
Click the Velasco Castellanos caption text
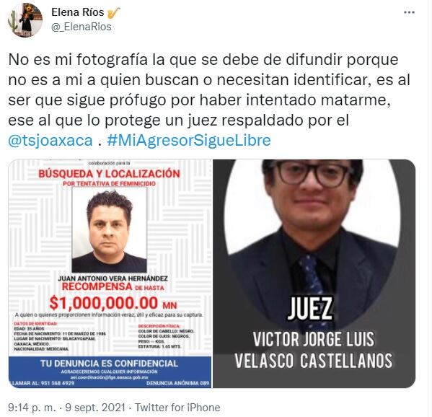pyautogui.click(x=314, y=361)
